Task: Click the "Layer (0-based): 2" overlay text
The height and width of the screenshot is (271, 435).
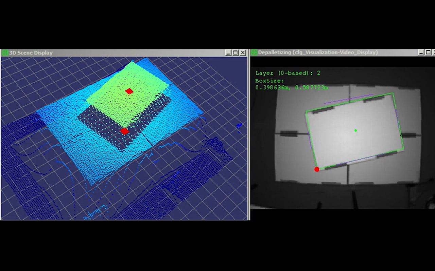Action: pyautogui.click(x=288, y=73)
